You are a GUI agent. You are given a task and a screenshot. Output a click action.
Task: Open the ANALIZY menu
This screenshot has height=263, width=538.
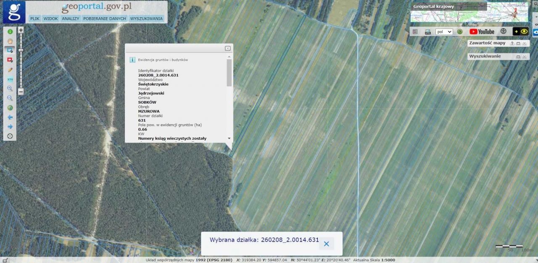tap(71, 18)
